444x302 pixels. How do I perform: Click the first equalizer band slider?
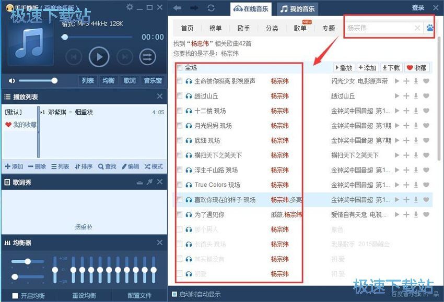[73, 270]
